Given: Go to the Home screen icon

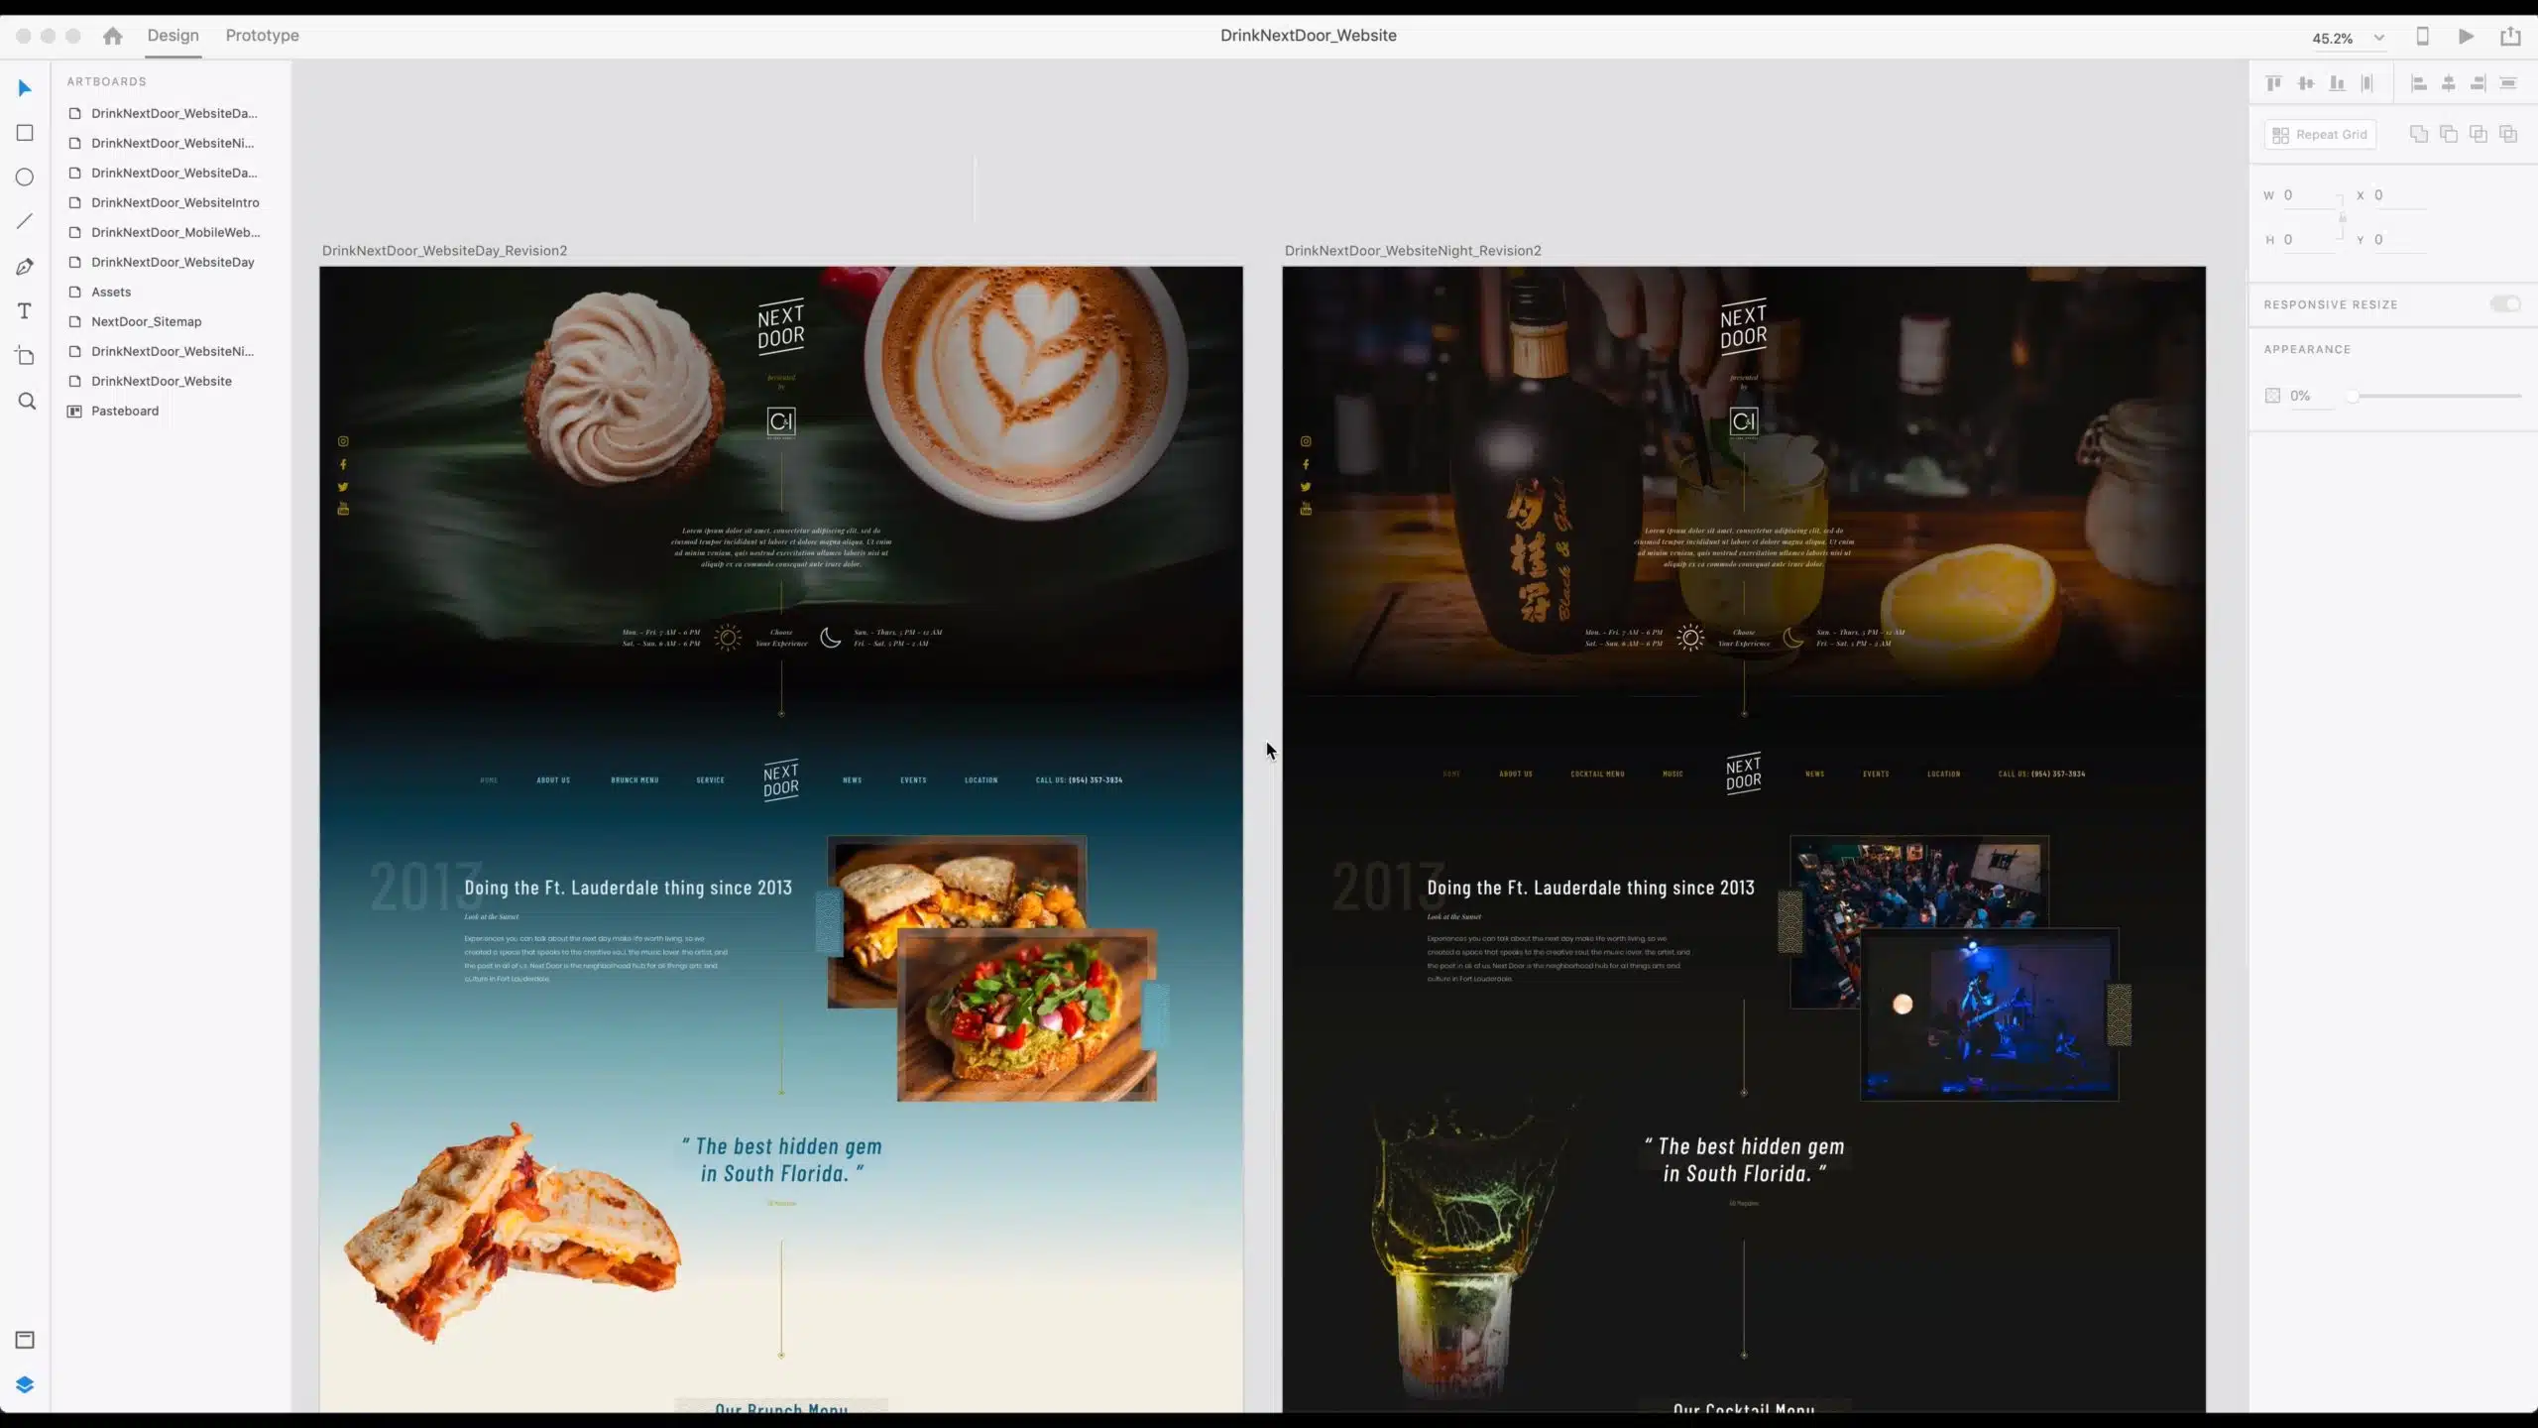Looking at the screenshot, I should (113, 36).
